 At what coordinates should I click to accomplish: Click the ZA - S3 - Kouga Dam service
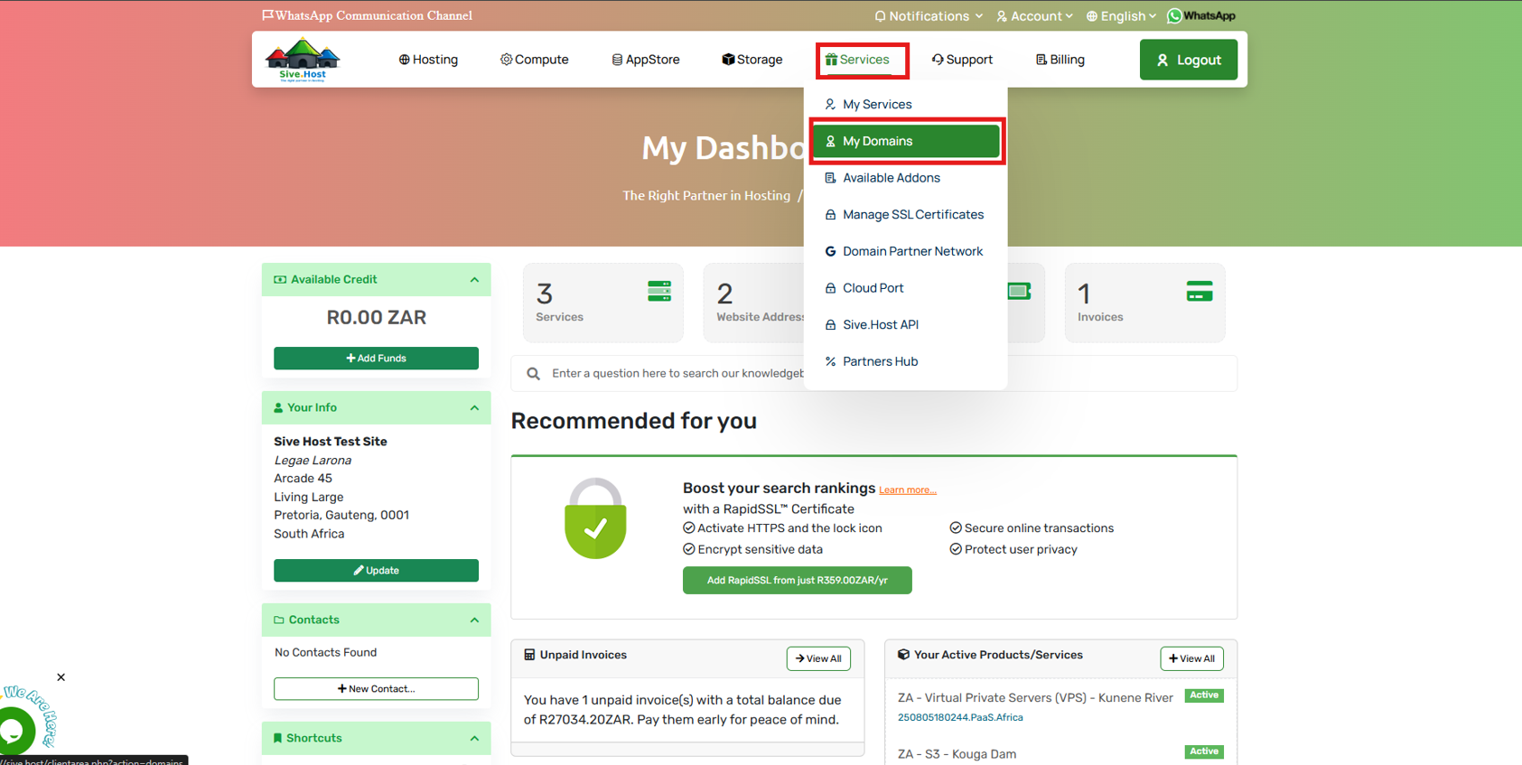pos(957,754)
